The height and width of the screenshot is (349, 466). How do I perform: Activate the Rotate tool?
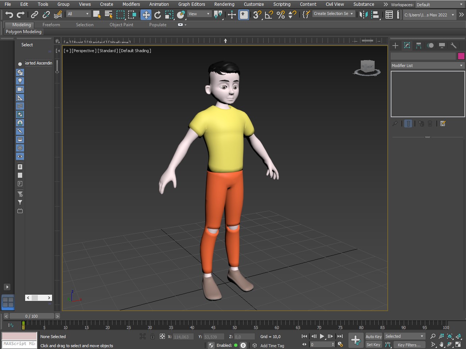coord(158,15)
